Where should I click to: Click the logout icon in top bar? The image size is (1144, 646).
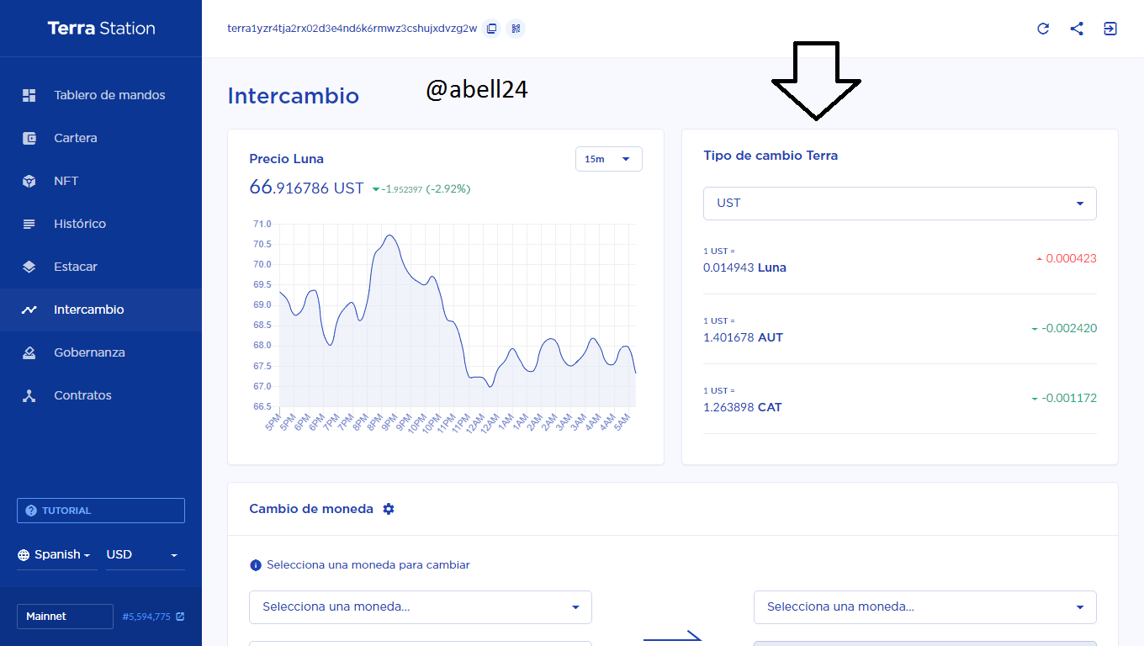[x=1110, y=29]
